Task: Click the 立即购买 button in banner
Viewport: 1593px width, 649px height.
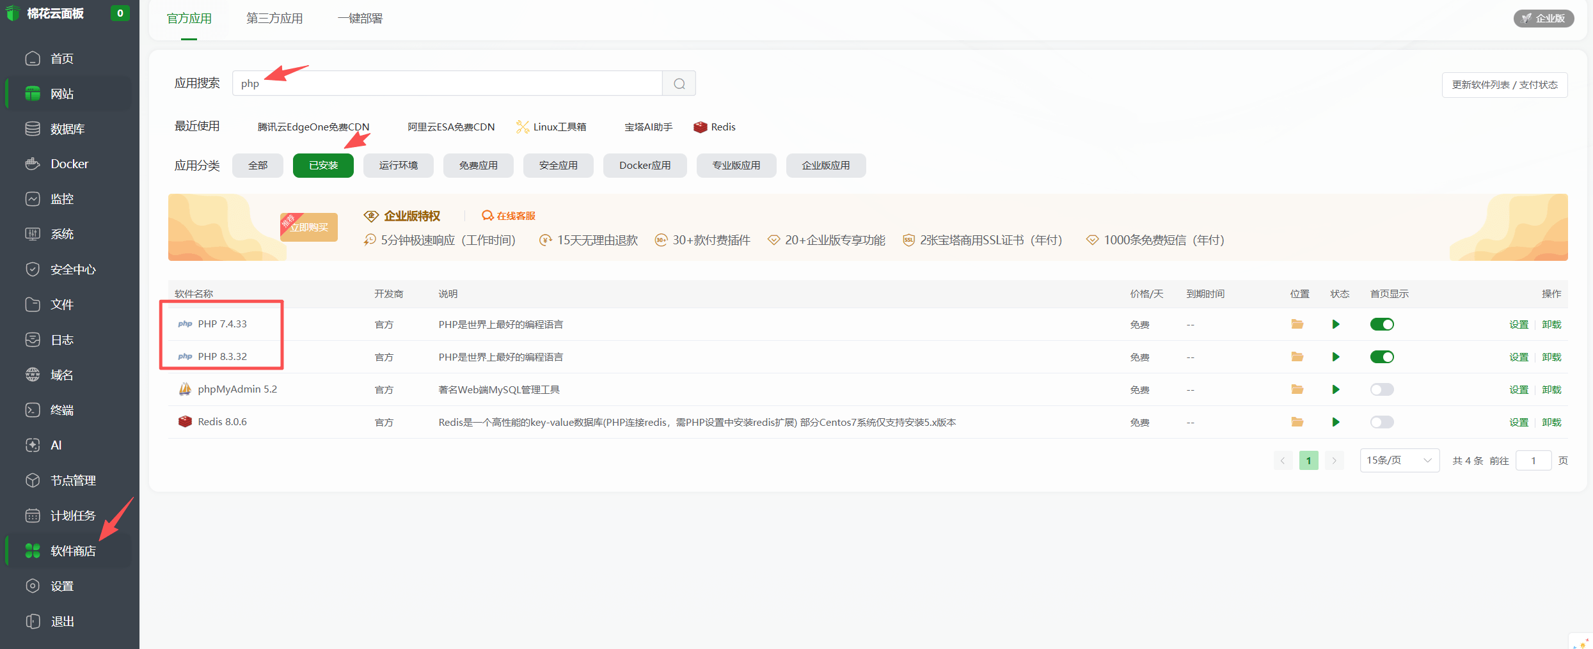Action: (309, 228)
